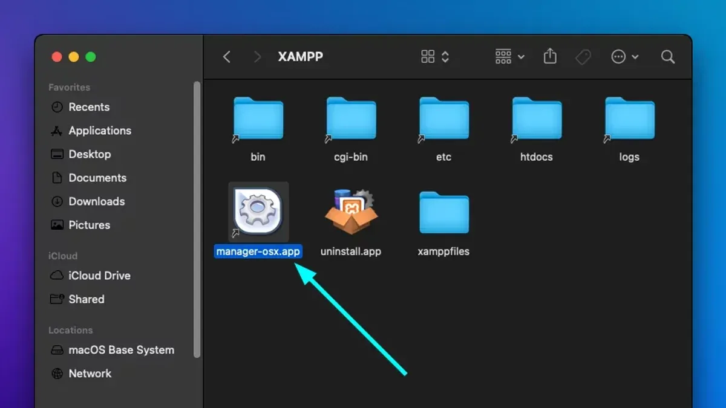726x408 pixels.
Task: Click the Recents clock icon
Action: pyautogui.click(x=57, y=107)
